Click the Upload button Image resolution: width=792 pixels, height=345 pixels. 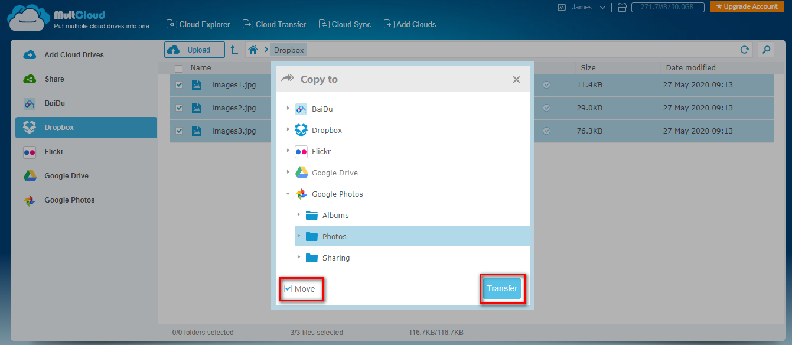pos(195,50)
